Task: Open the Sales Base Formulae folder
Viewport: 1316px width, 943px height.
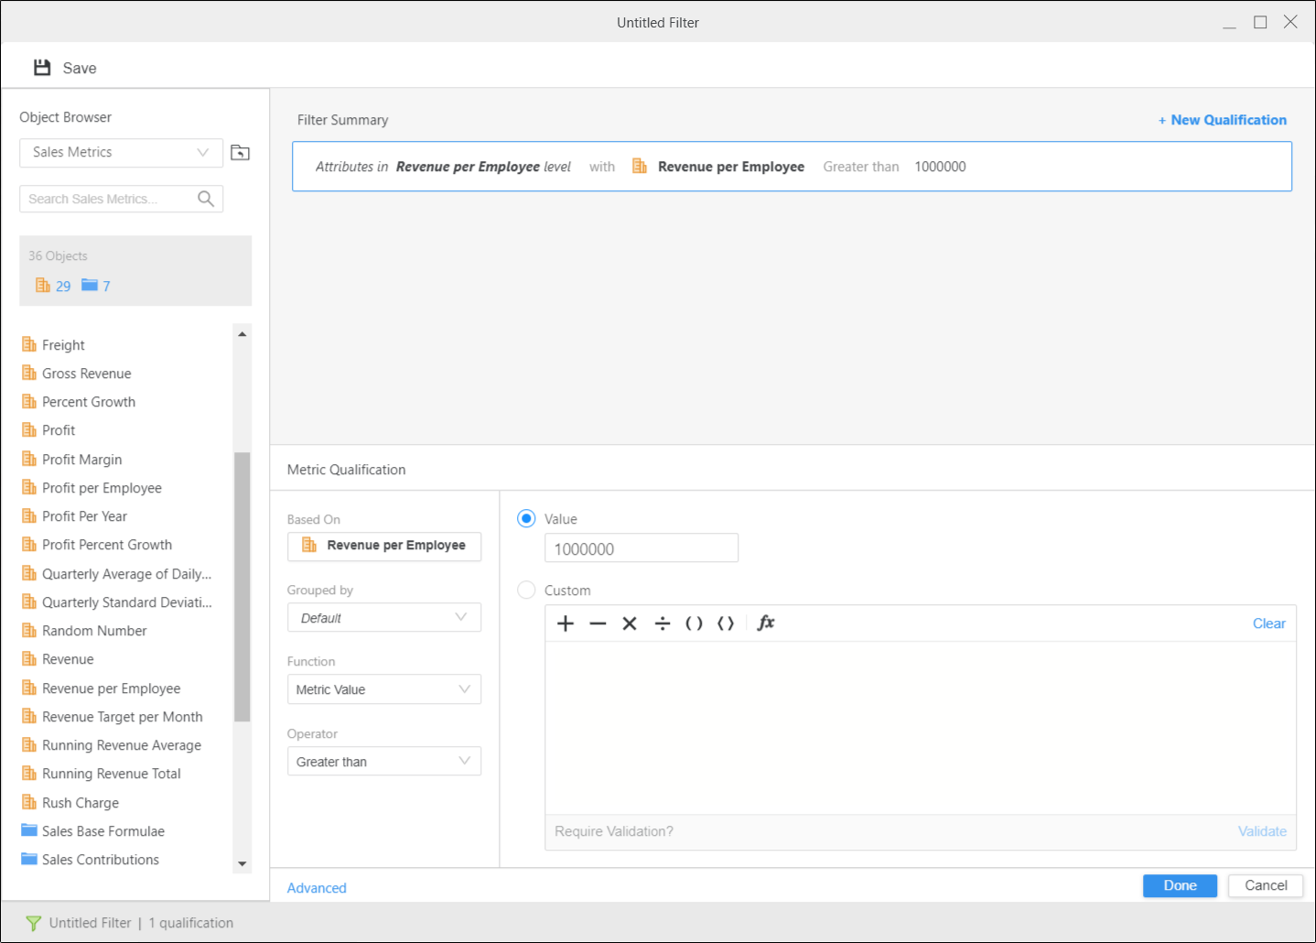Action: click(x=102, y=831)
